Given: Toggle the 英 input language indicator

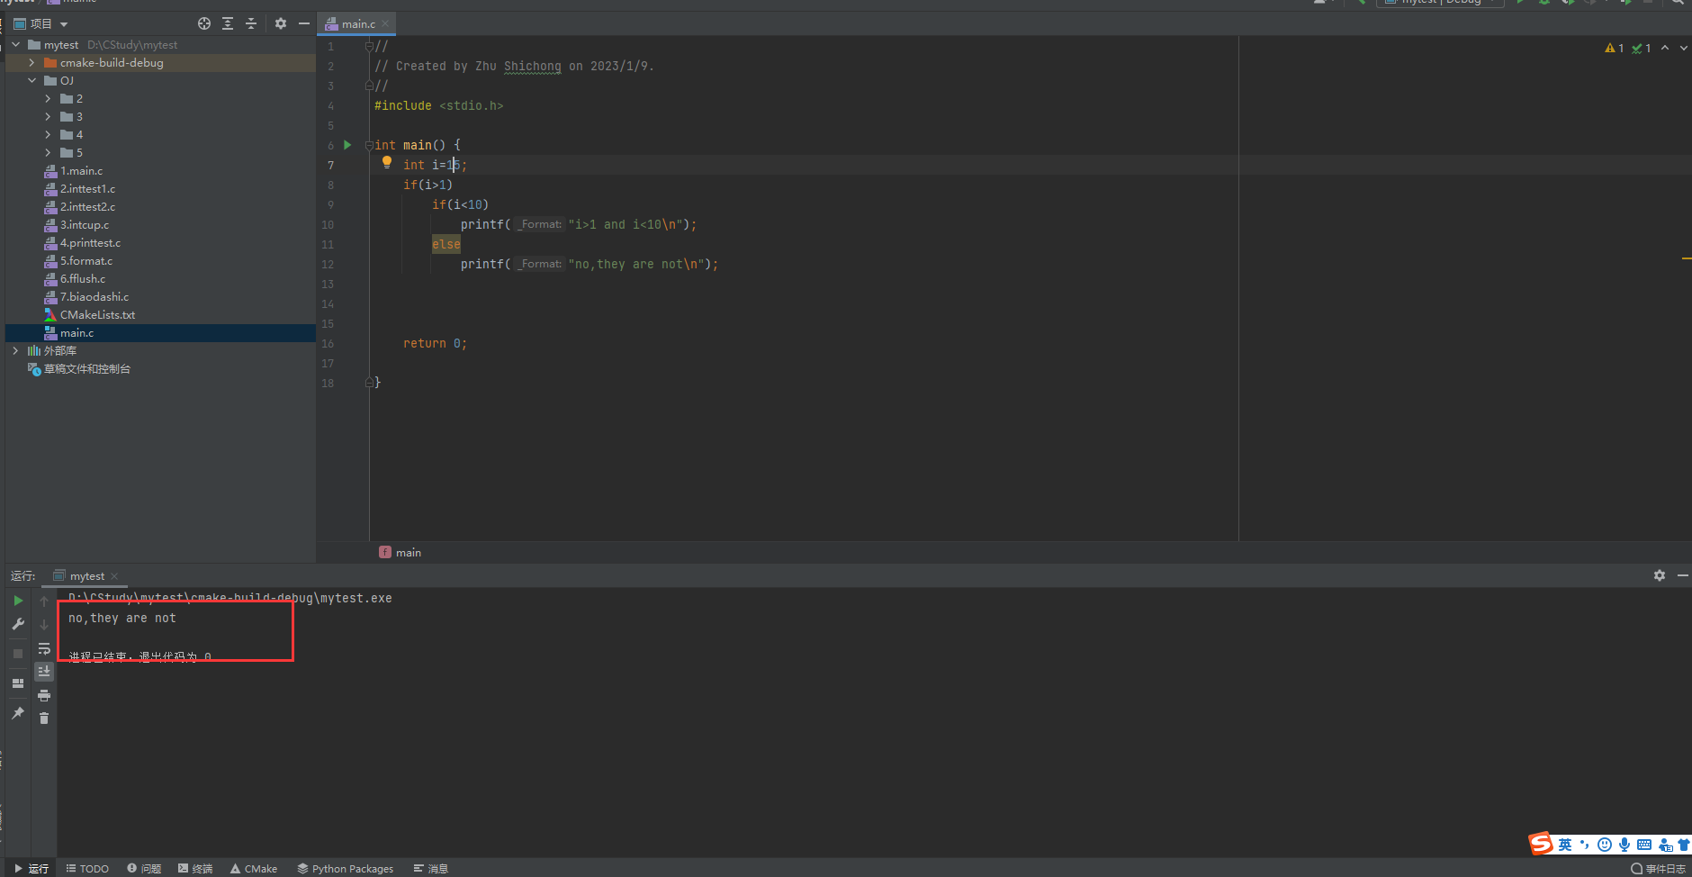Looking at the screenshot, I should [1565, 845].
